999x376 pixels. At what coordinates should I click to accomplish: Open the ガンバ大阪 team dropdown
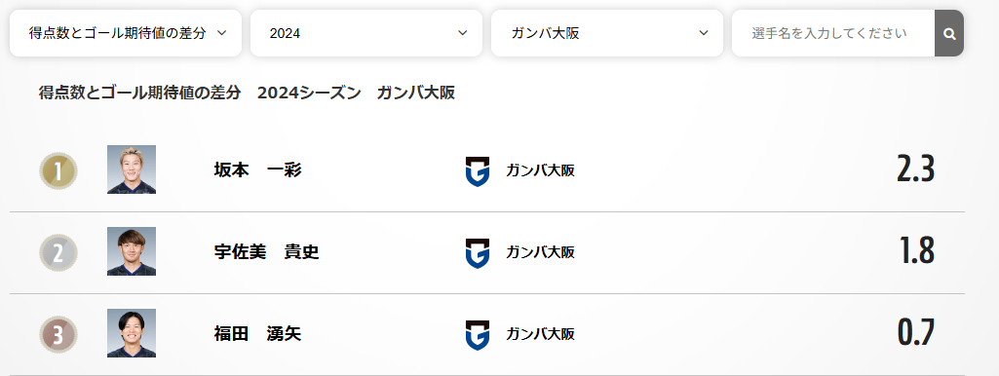click(607, 33)
